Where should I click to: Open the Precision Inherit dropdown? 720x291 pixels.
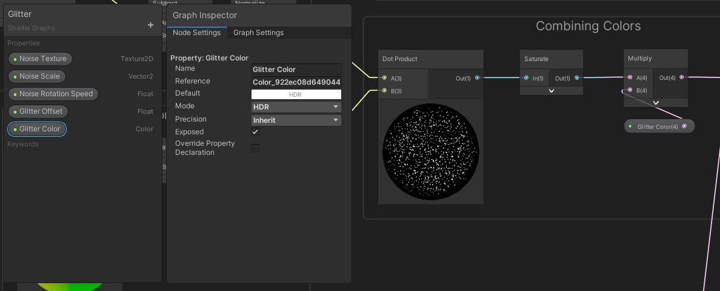tap(296, 120)
